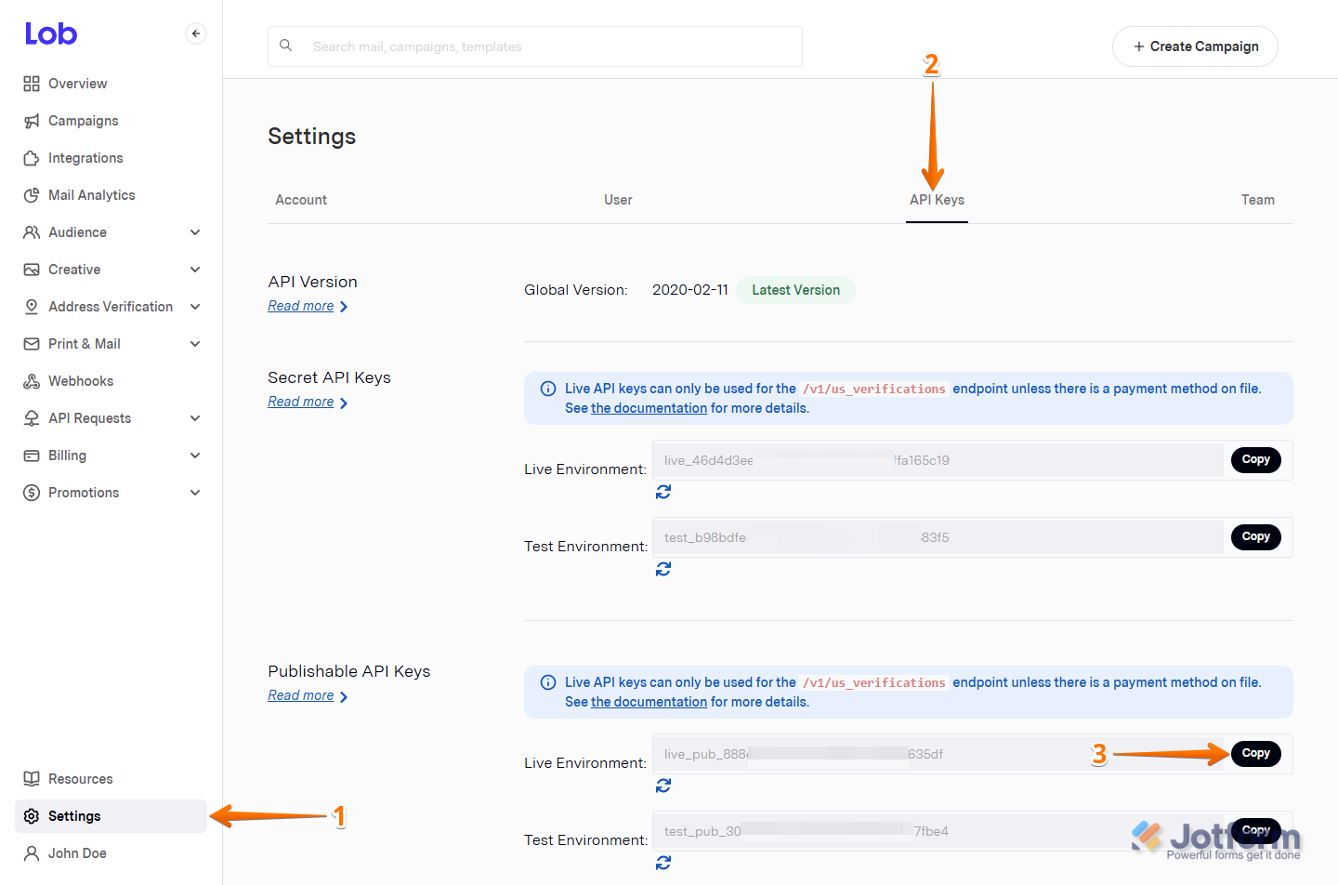This screenshot has width=1338, height=885.
Task: Click the search magnifier icon
Action: coord(285,46)
